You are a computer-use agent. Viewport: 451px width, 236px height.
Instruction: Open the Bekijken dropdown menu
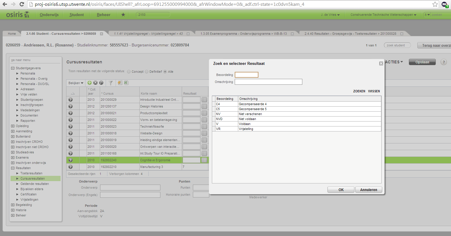[x=76, y=83]
